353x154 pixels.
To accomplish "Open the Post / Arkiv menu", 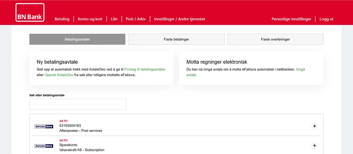I will [136, 19].
